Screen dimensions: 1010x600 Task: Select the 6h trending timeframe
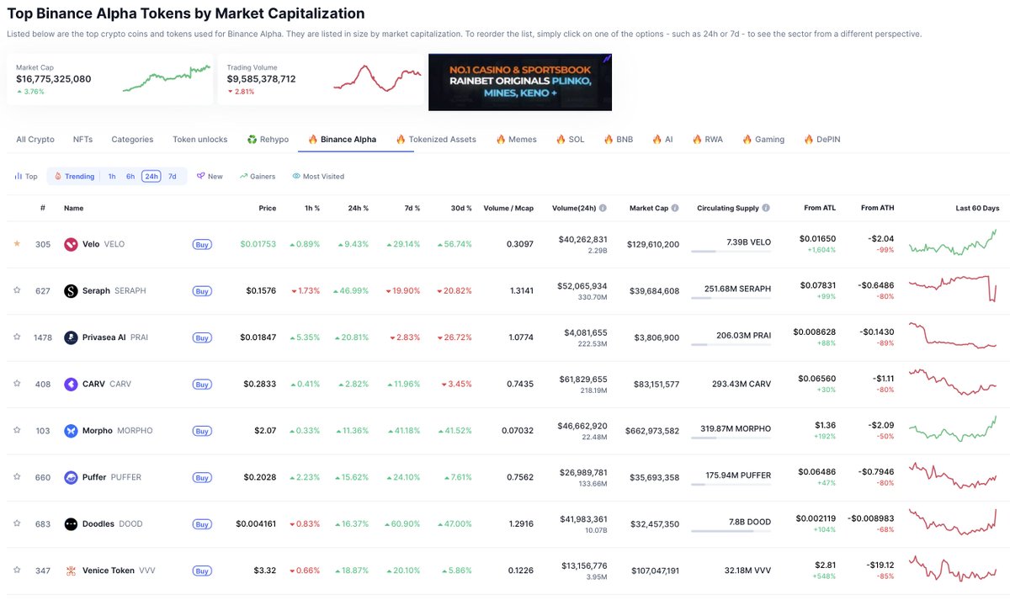[130, 177]
